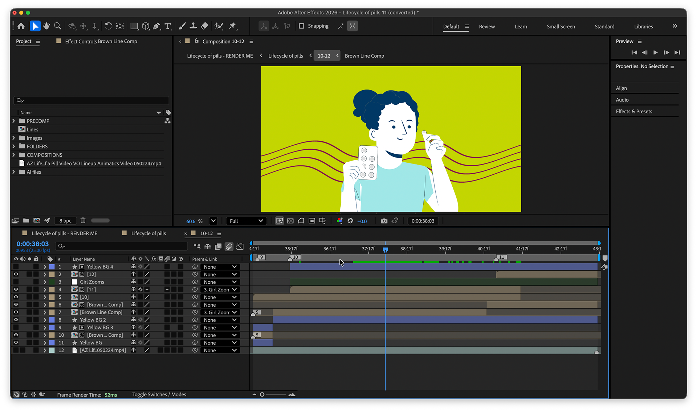
Task: Open the Full resolution dropdown
Action: tap(246, 221)
